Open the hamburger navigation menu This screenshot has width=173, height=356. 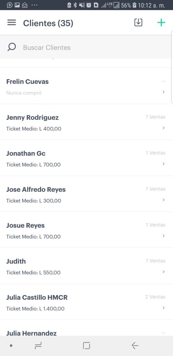11,23
